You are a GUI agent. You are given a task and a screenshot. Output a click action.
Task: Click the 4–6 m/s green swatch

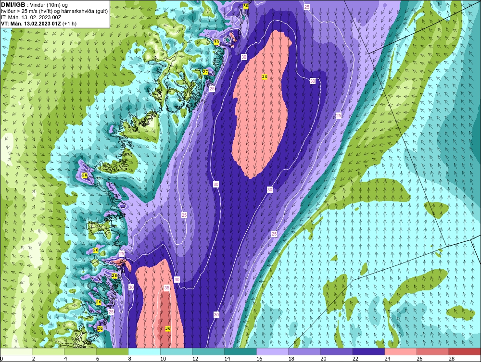[80, 351]
